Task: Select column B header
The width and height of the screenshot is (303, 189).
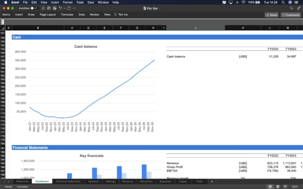Action: pos(38,28)
